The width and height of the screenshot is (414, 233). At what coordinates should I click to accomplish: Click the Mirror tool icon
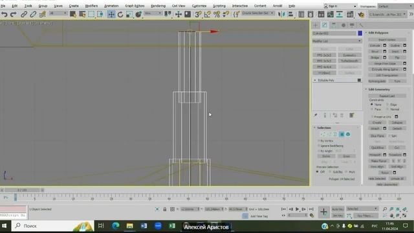pyautogui.click(x=281, y=14)
